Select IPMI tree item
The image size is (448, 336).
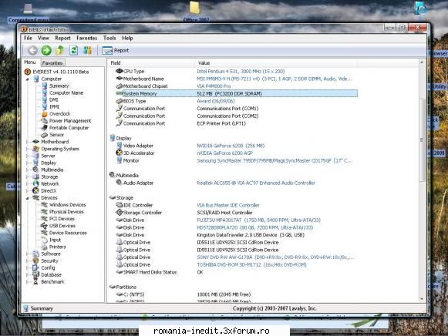[x=54, y=107]
